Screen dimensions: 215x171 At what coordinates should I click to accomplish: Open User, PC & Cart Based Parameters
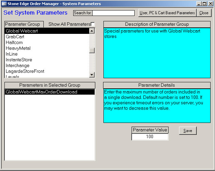(x=167, y=13)
